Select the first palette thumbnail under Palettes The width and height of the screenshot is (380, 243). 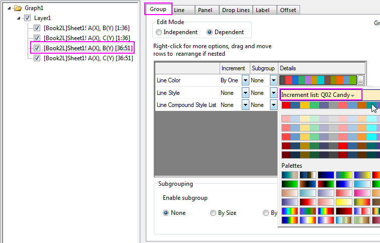290,175
